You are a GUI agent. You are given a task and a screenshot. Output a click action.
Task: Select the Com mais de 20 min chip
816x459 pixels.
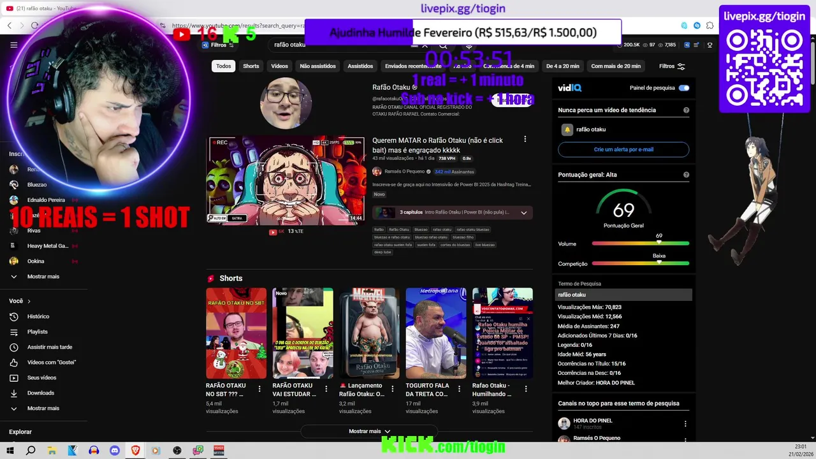[616, 66]
